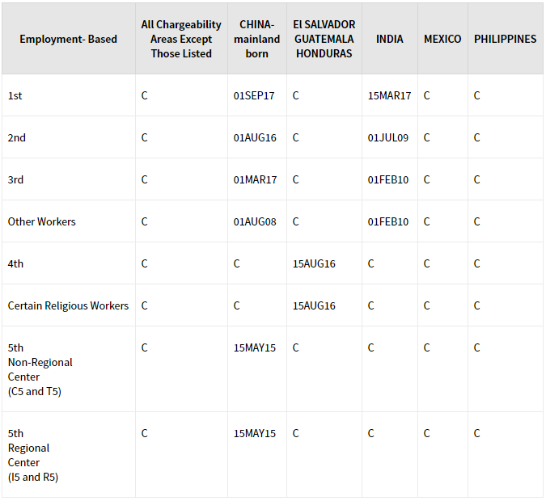Click 'C' for Other Workers, Mexico column
Screen dimensions: 546x501
(427, 222)
